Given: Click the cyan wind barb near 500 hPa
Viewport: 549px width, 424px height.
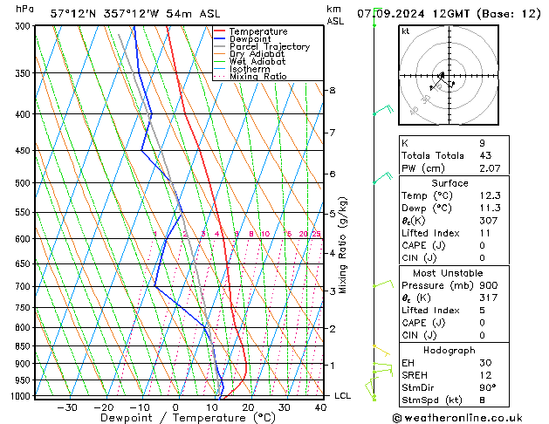Looking at the screenshot, I should coord(381,181).
